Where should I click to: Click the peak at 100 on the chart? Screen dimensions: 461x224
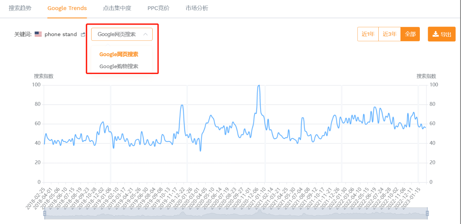[x=259, y=85]
